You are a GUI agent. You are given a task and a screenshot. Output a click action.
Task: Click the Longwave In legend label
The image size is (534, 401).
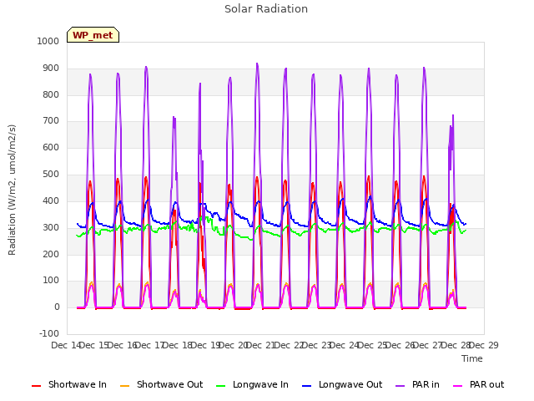pos(260,384)
